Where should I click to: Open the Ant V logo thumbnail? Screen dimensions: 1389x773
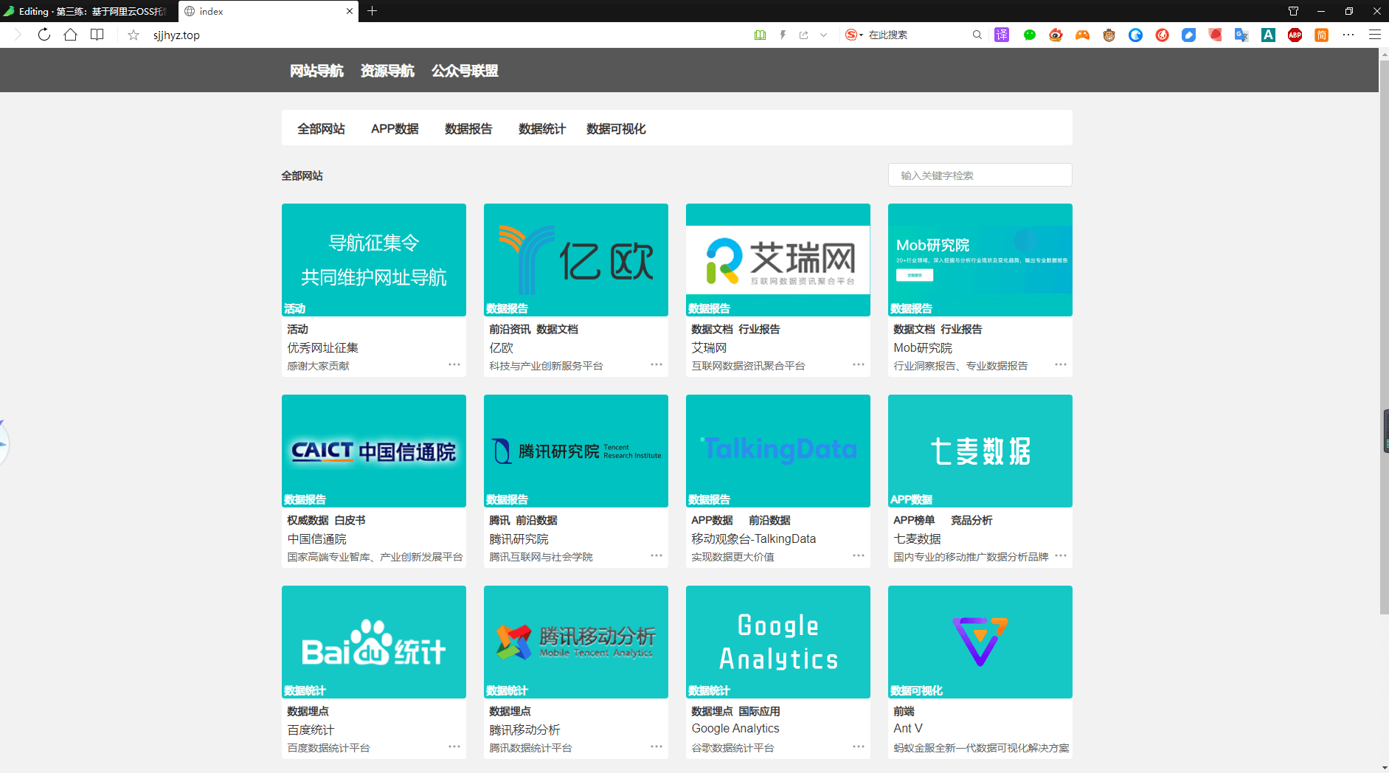pos(980,642)
